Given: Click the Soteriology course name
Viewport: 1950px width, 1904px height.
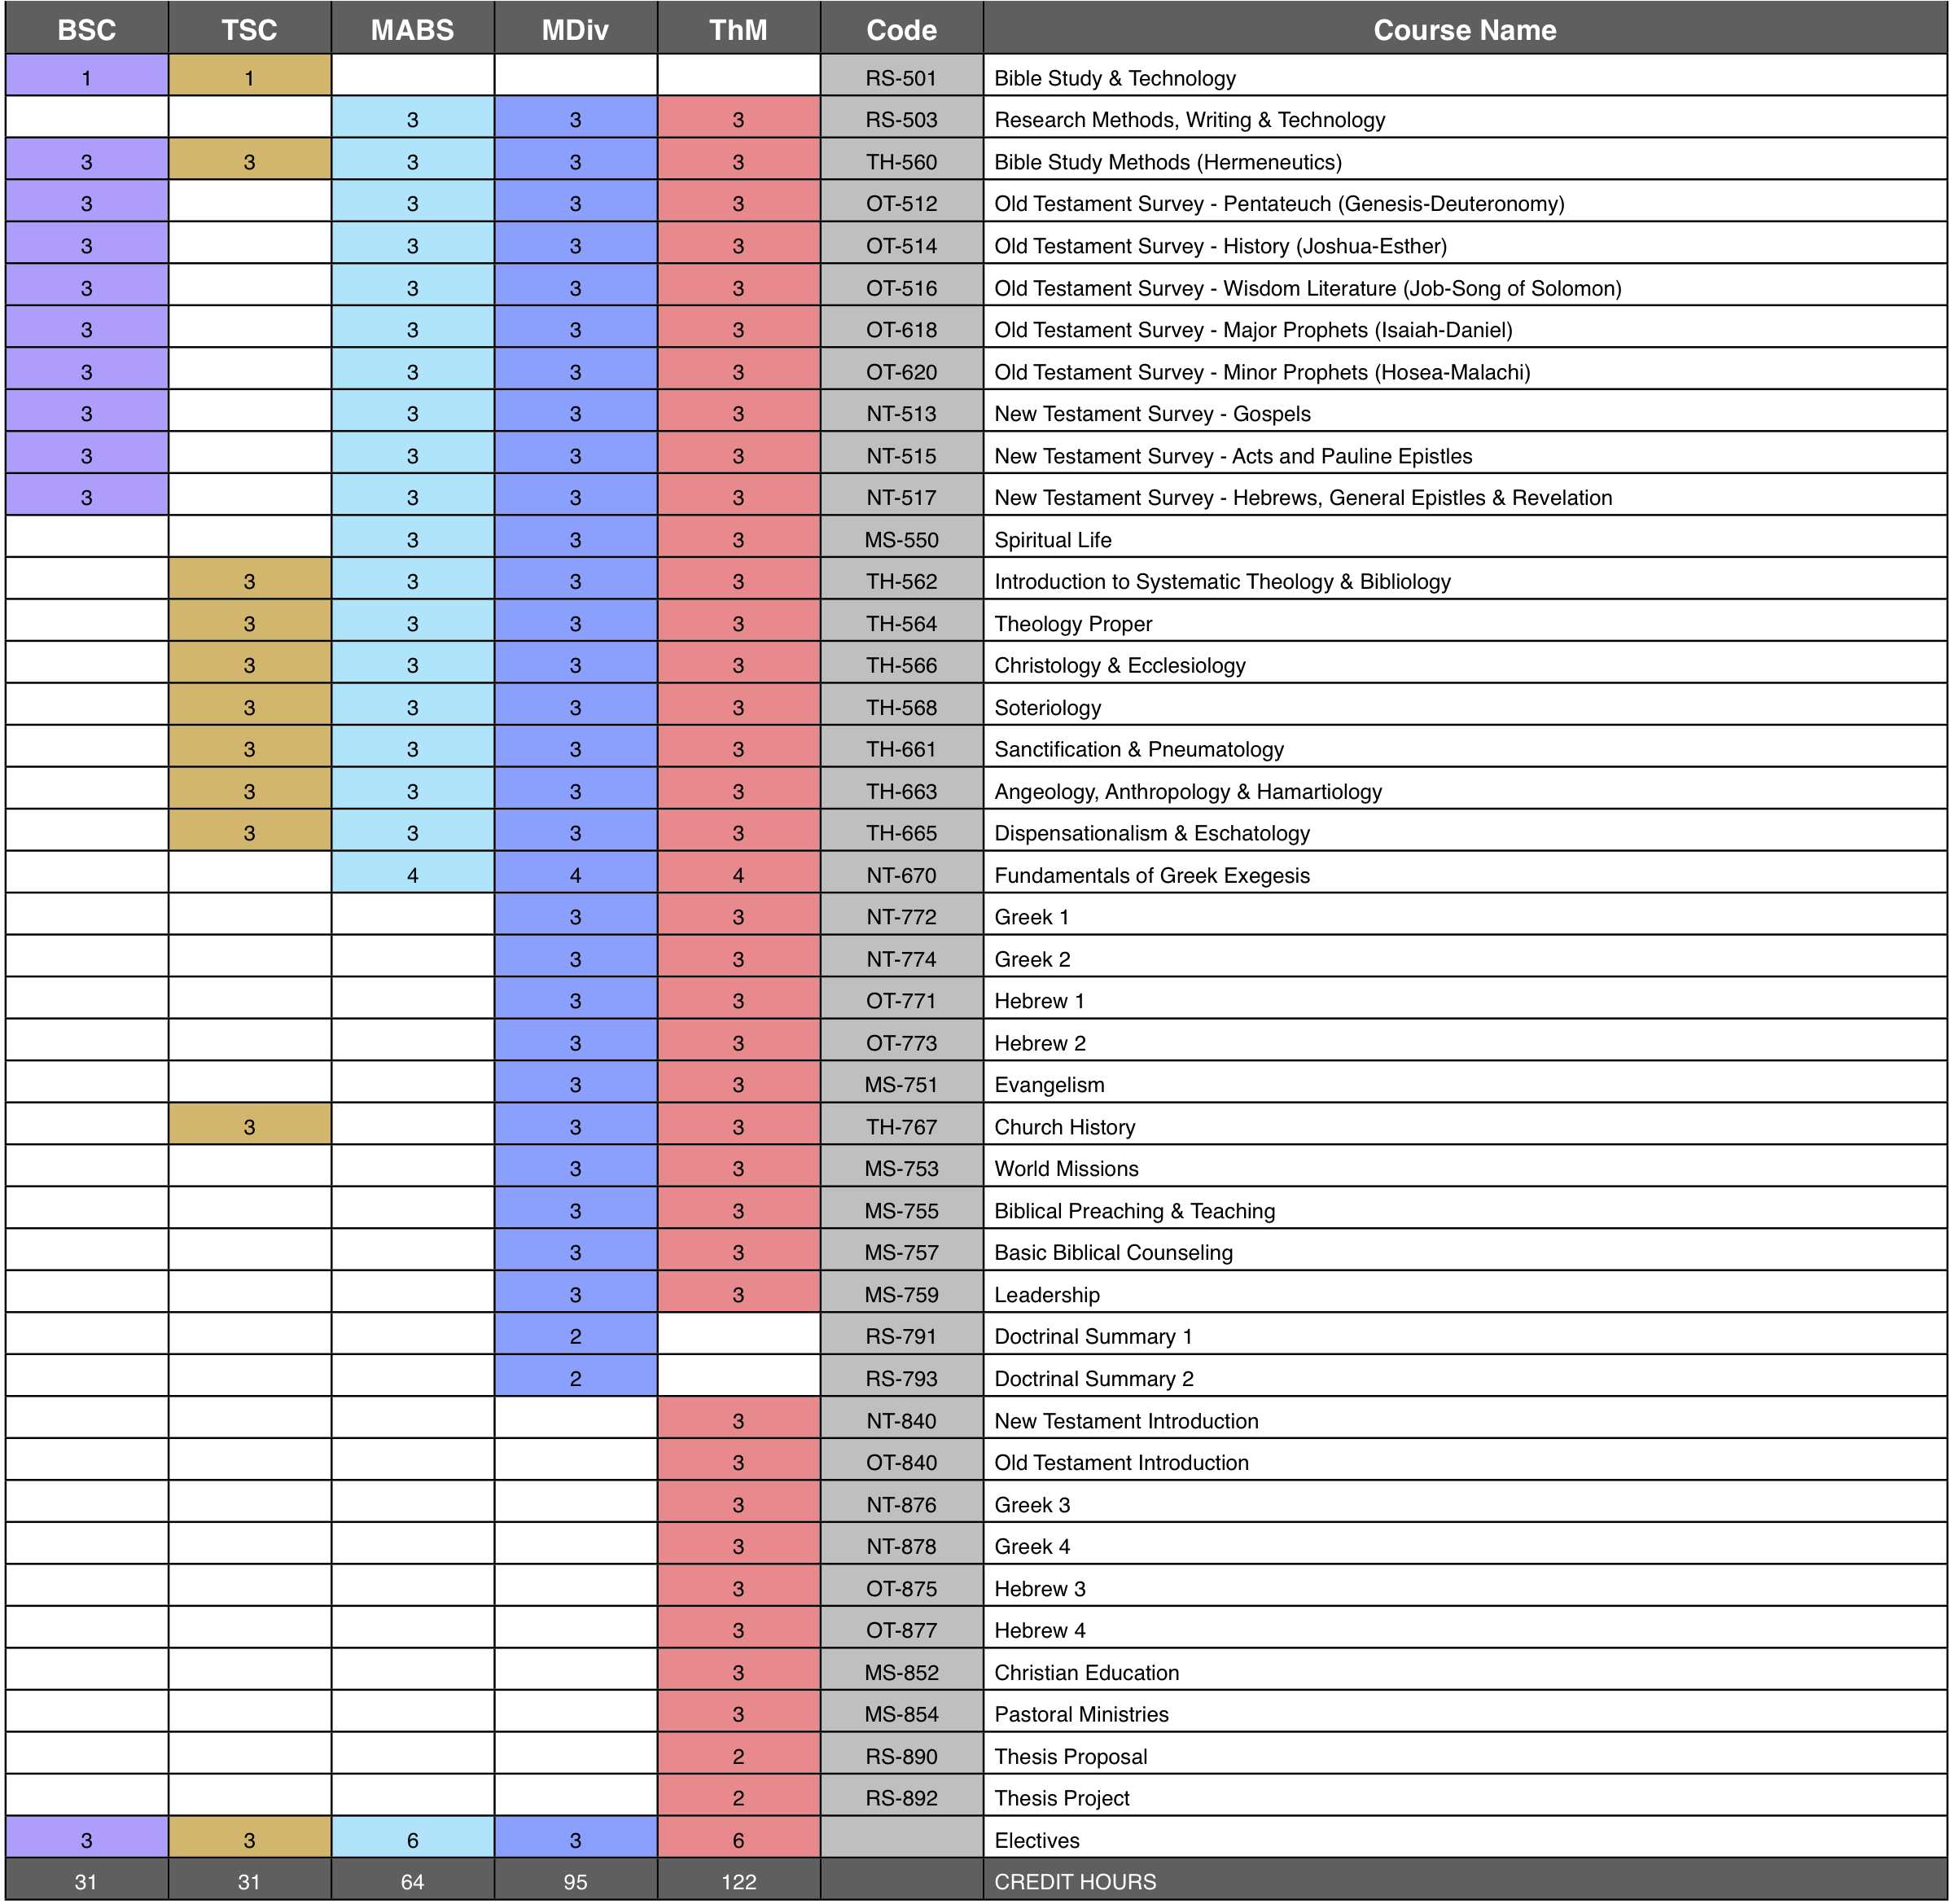Looking at the screenshot, I should [1047, 708].
